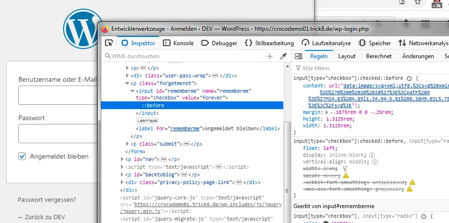Click the warning icon beside speak never
This screenshot has height=223, width=449.
346,175
